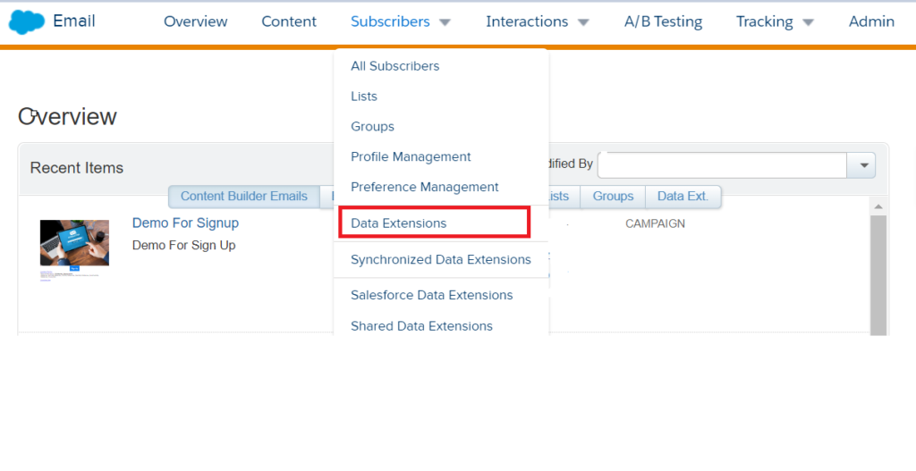Viewport: 916px width, 471px height.
Task: Click the Demo For Sign Up description
Action: pyautogui.click(x=183, y=245)
